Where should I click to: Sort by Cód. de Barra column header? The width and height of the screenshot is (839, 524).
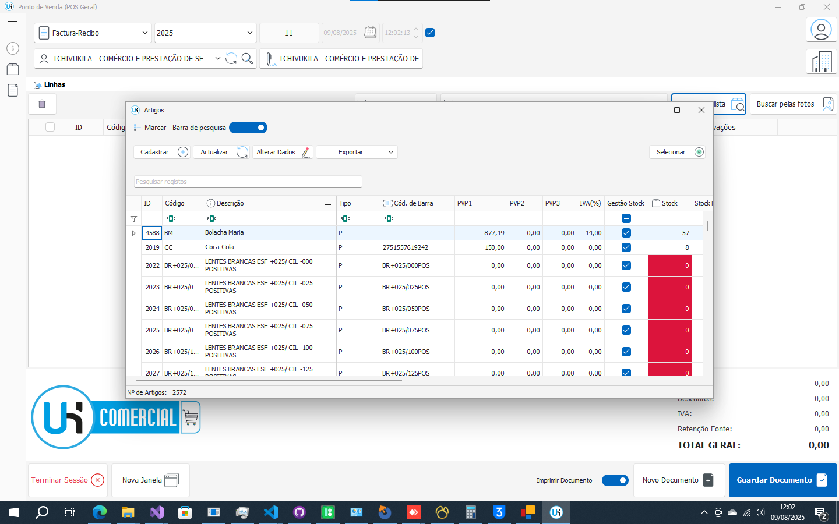click(417, 203)
